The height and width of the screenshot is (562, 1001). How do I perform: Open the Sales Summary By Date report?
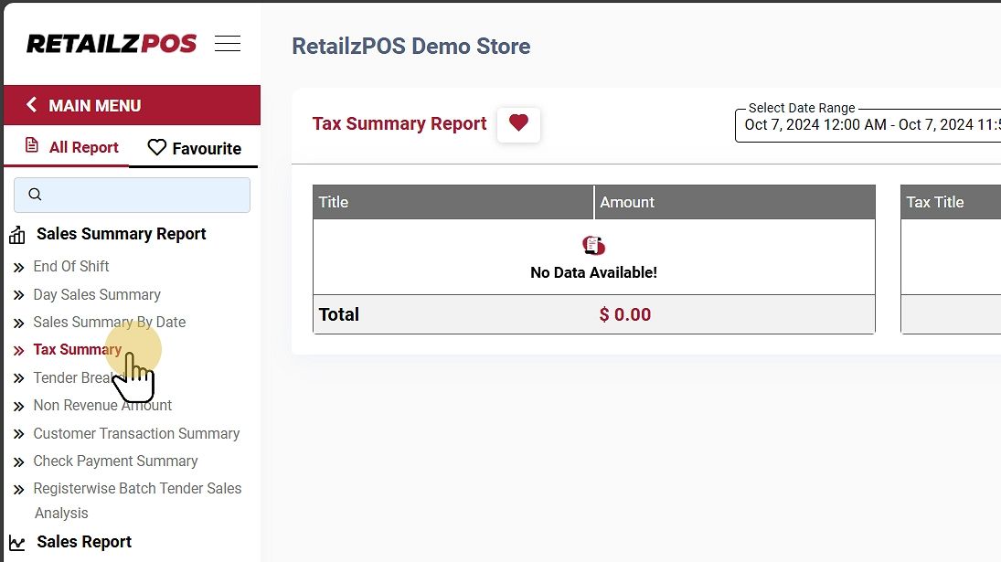(109, 322)
